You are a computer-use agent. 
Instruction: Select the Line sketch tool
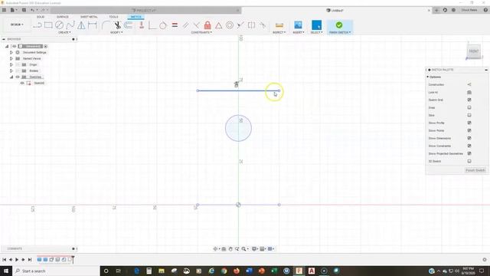pos(38,25)
